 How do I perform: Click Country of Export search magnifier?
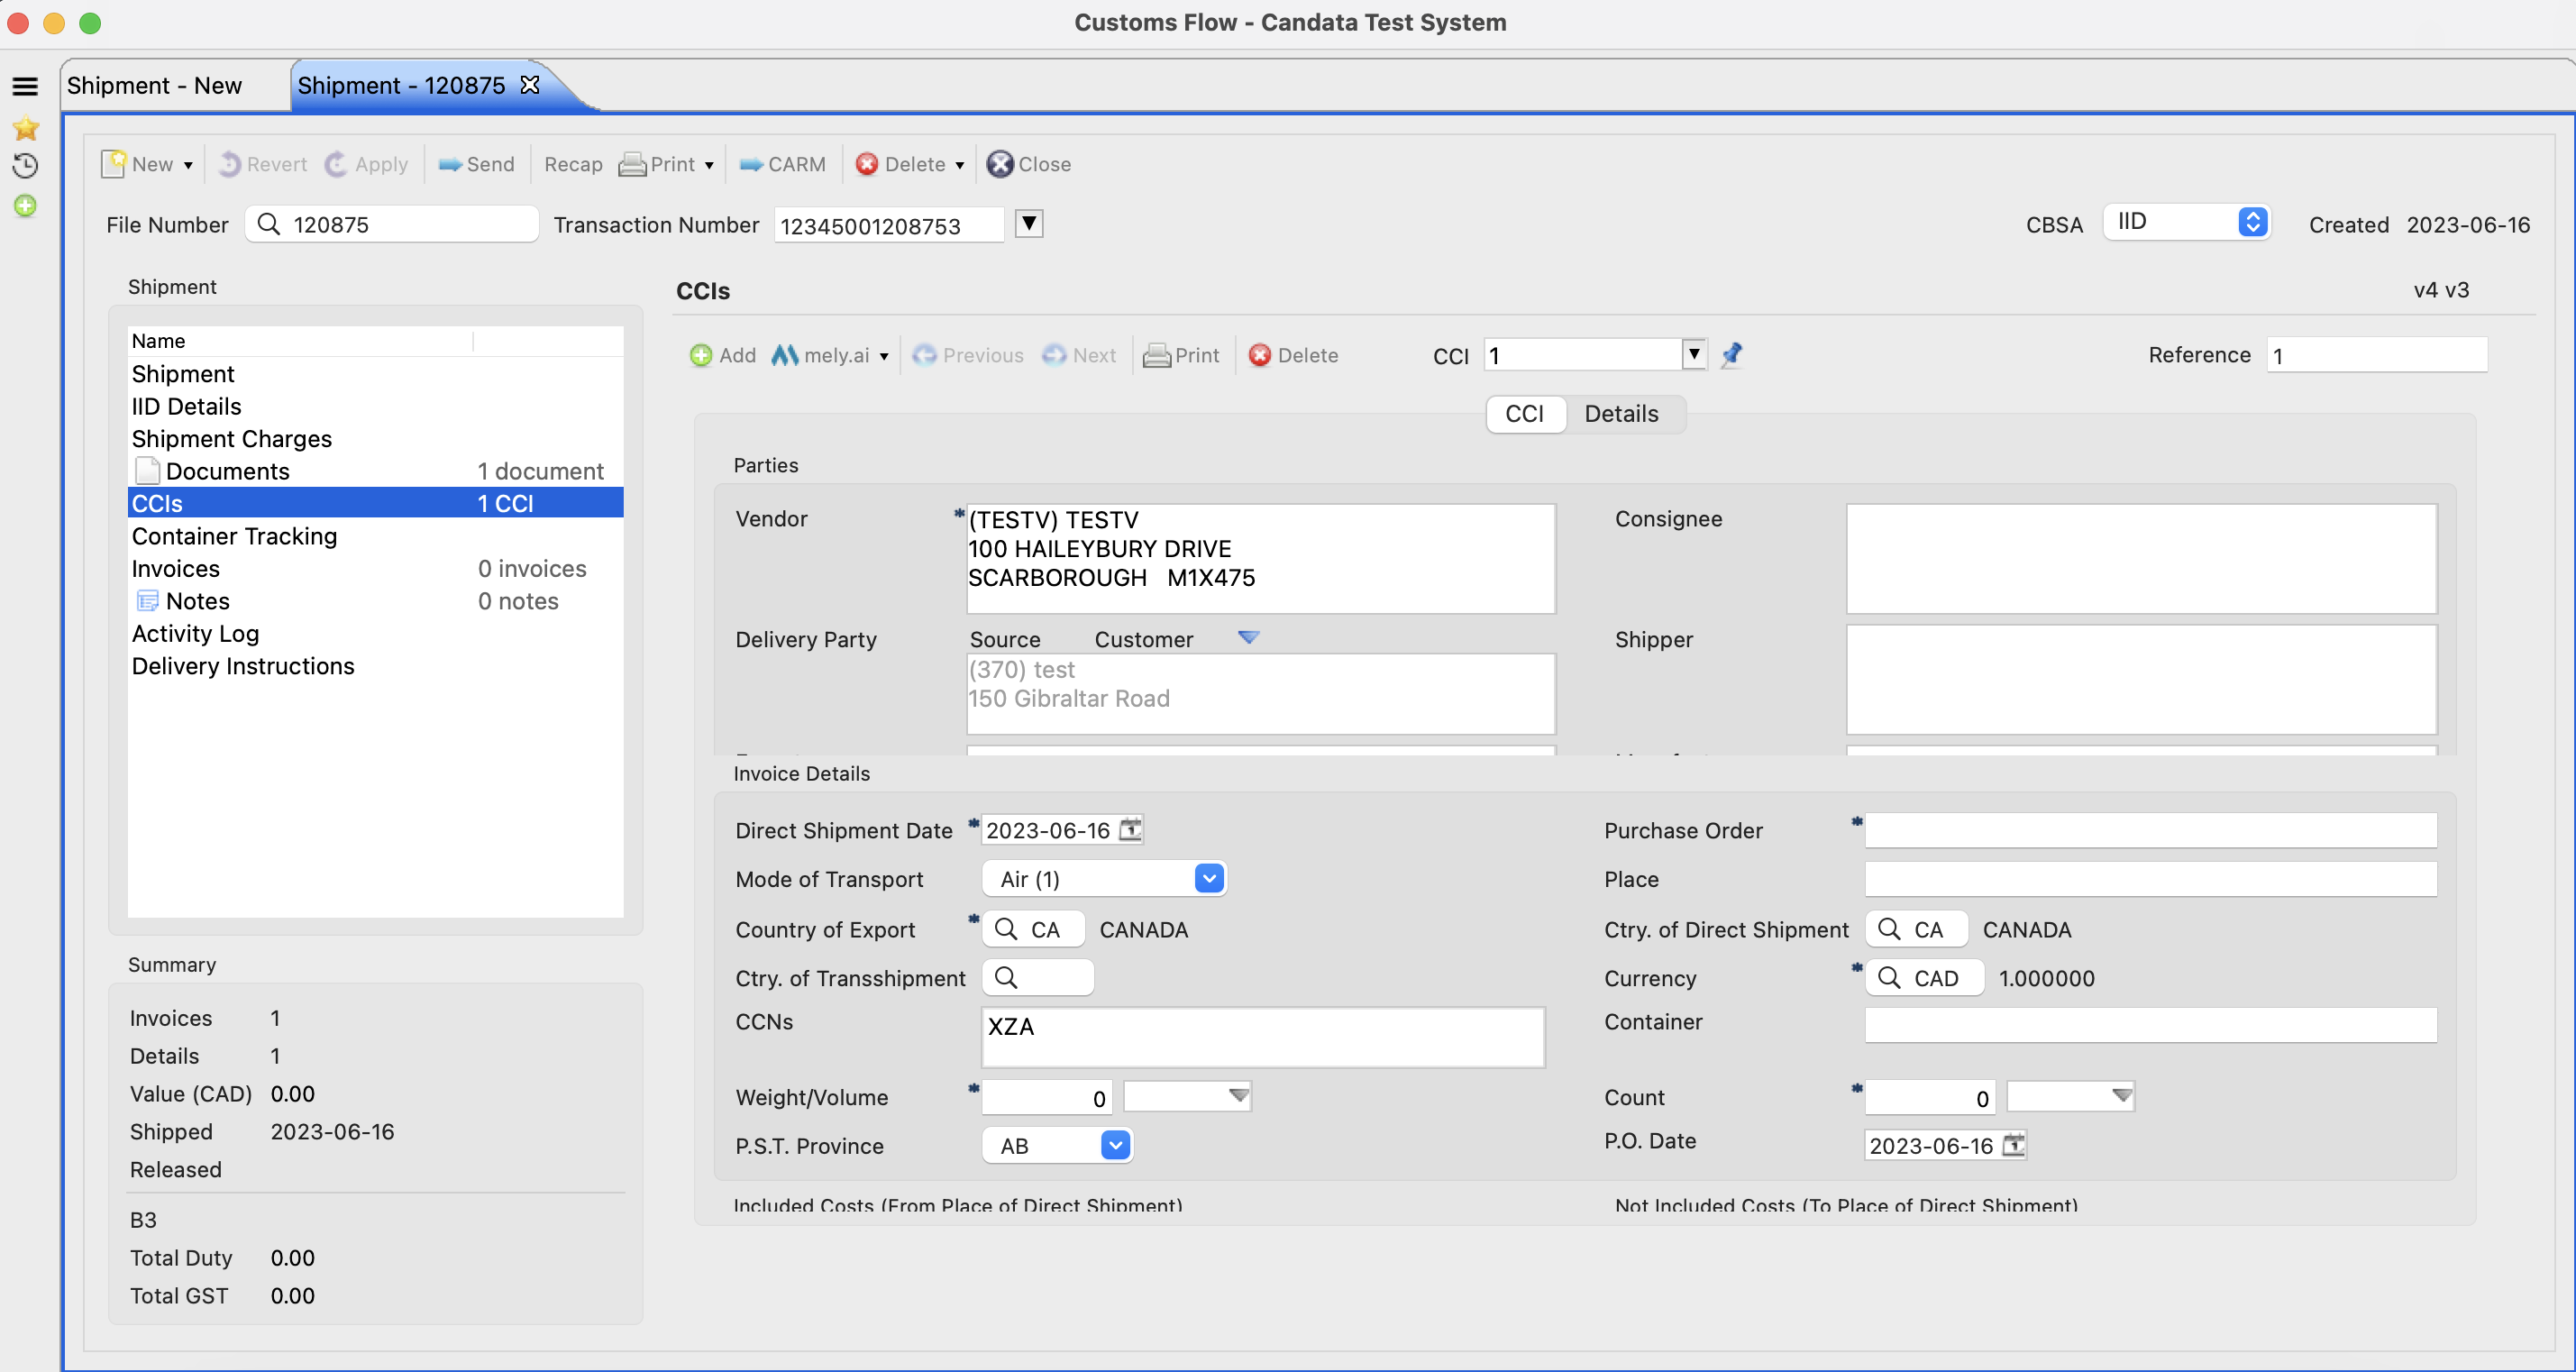coord(1006,929)
